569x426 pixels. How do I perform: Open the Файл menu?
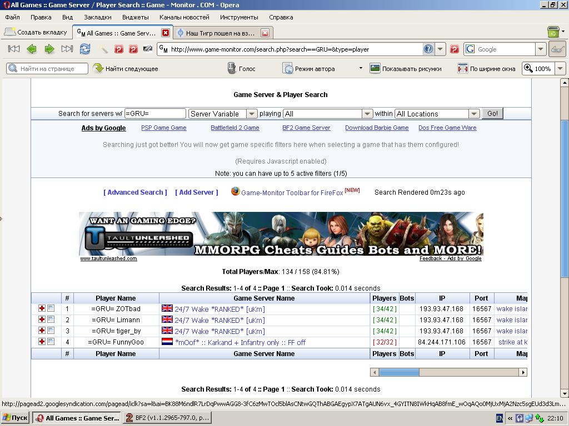(x=12, y=17)
